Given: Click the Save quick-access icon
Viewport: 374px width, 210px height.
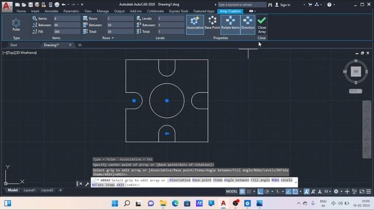Looking at the screenshot, I should (x=30, y=5).
